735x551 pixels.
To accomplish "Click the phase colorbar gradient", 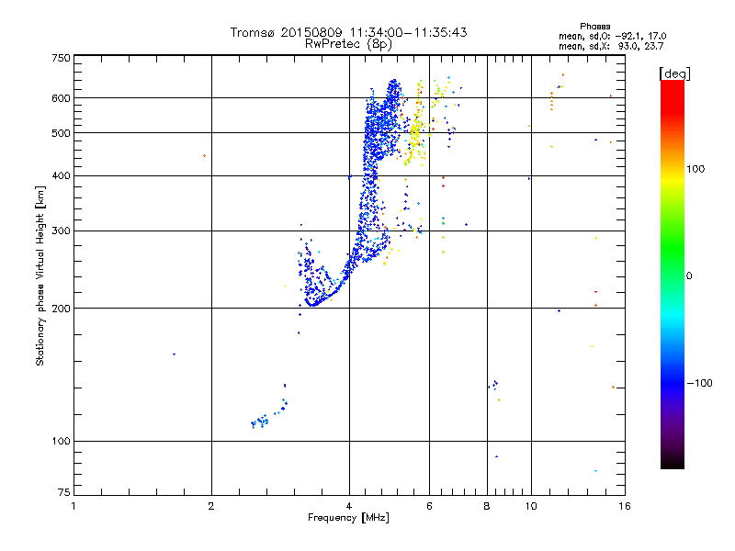I will click(673, 275).
